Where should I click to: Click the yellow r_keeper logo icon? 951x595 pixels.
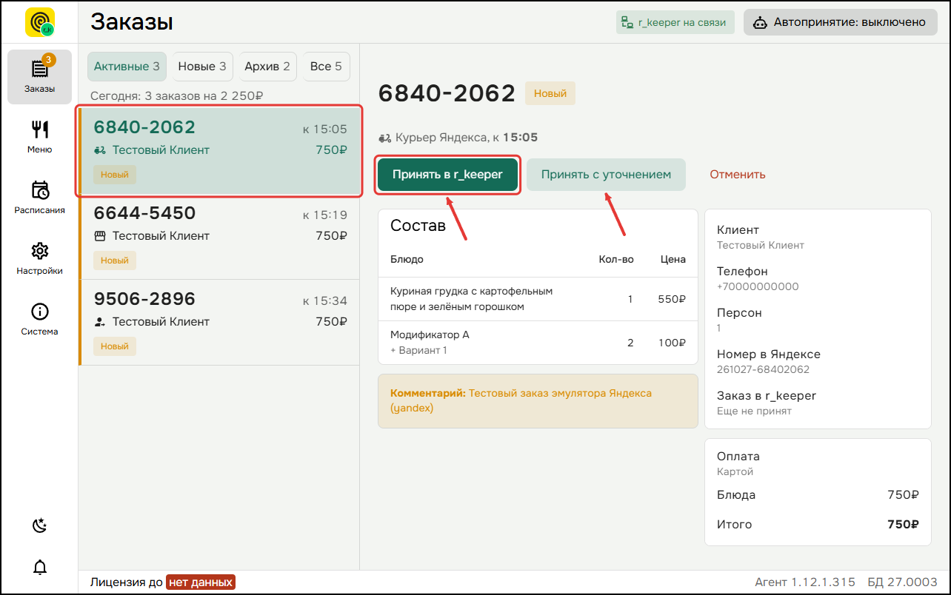pos(40,22)
